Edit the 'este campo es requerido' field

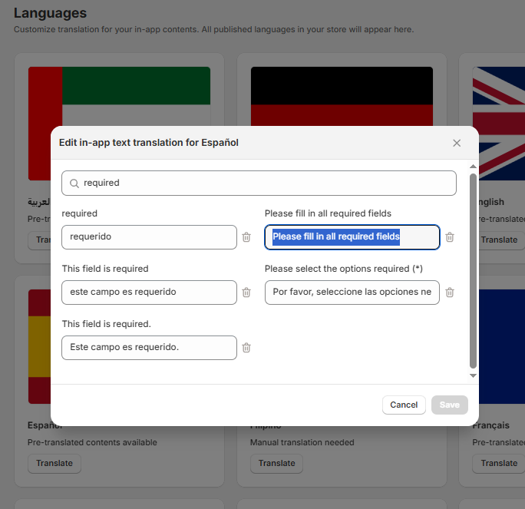click(x=149, y=293)
